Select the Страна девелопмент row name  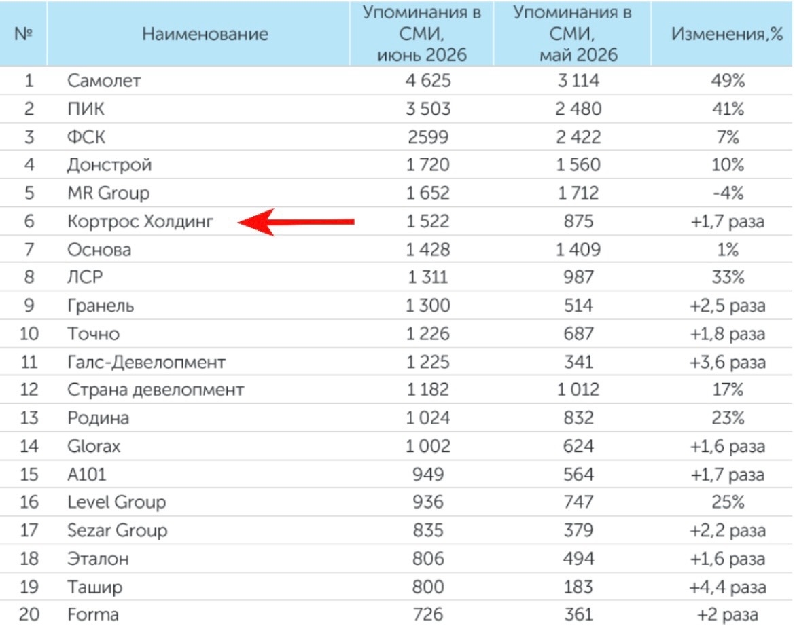click(x=156, y=390)
